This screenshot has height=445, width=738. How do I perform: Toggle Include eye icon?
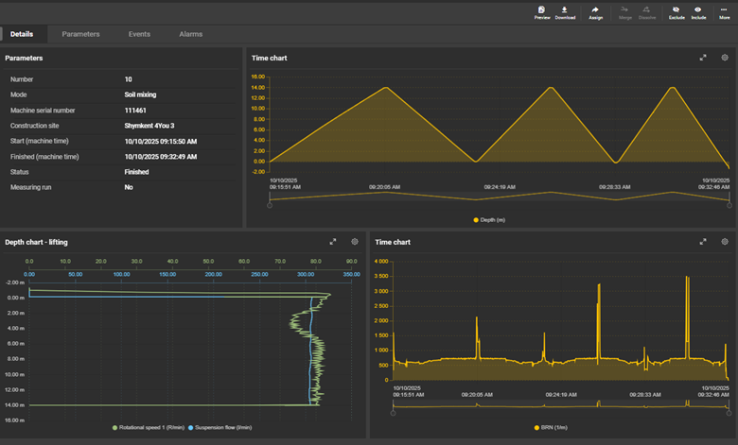tap(698, 9)
